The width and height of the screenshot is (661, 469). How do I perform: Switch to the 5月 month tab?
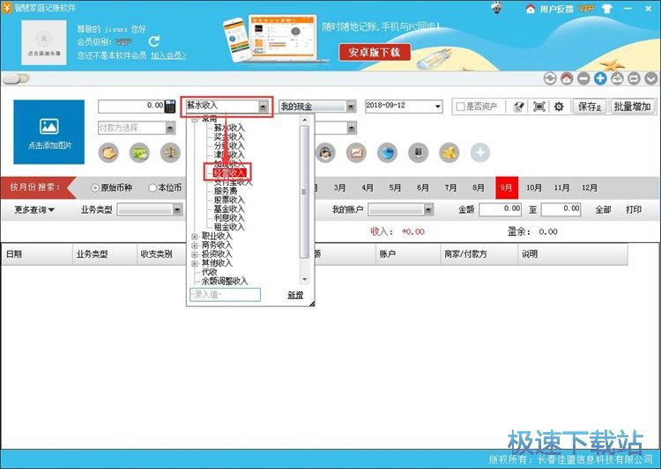click(395, 187)
